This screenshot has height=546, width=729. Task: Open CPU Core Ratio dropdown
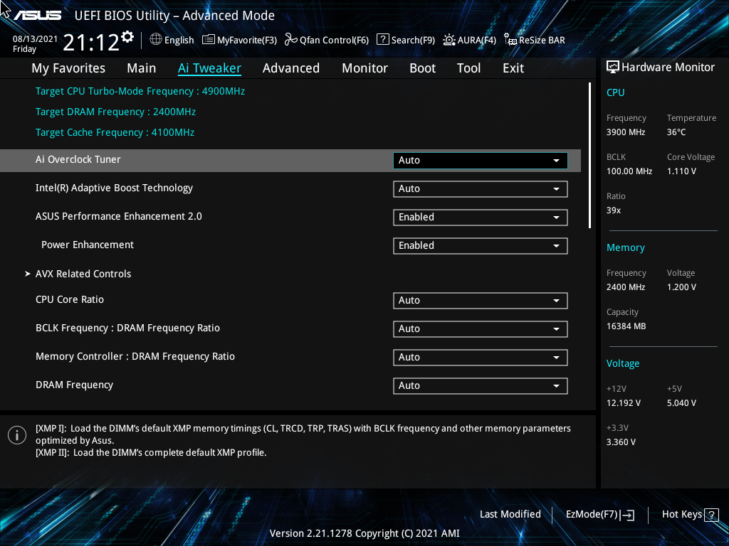[x=481, y=301]
